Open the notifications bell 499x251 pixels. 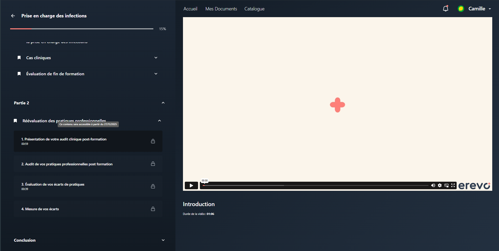pyautogui.click(x=445, y=9)
